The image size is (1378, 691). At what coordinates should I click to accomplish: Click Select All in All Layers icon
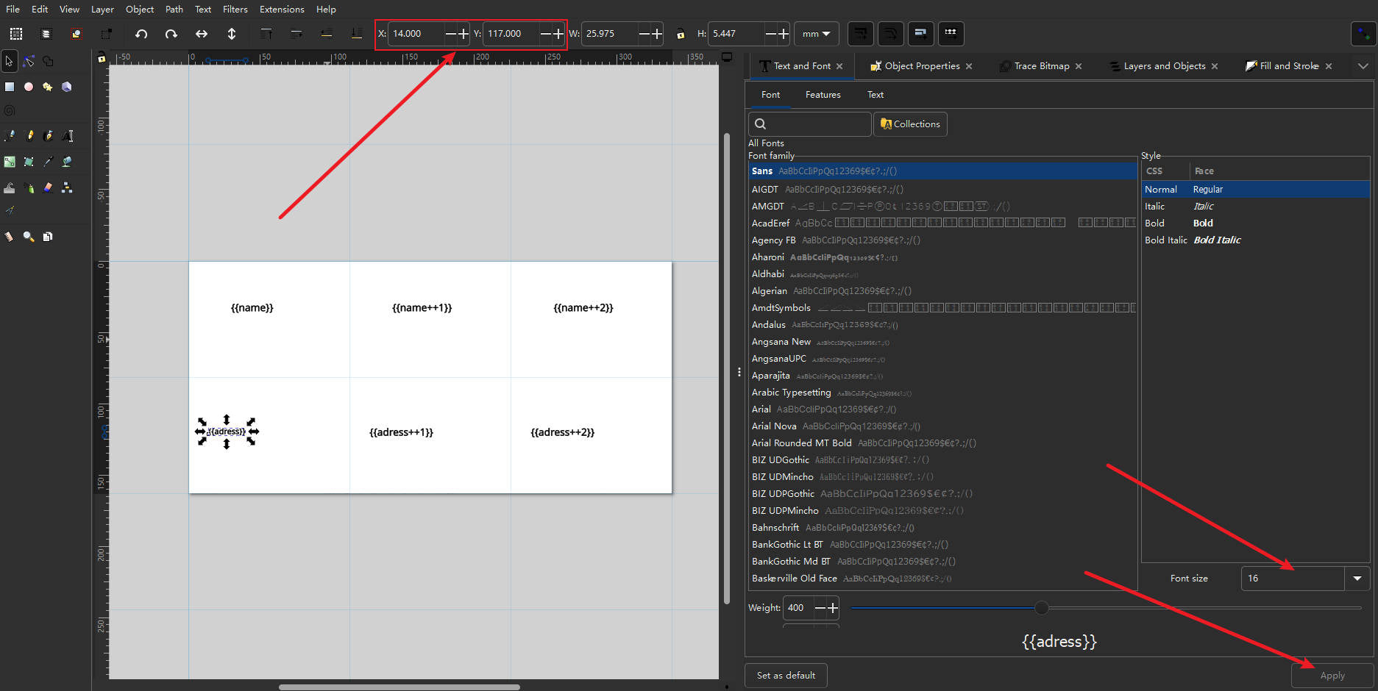point(46,34)
